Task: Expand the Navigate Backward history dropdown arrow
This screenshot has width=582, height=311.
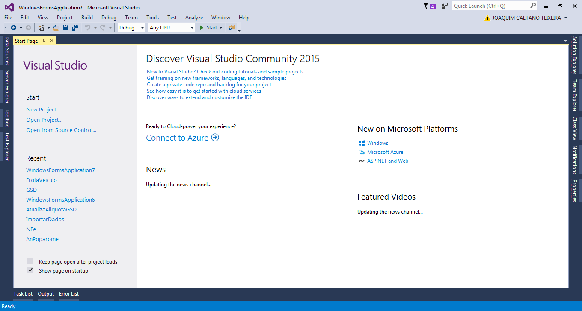Action: (21, 28)
